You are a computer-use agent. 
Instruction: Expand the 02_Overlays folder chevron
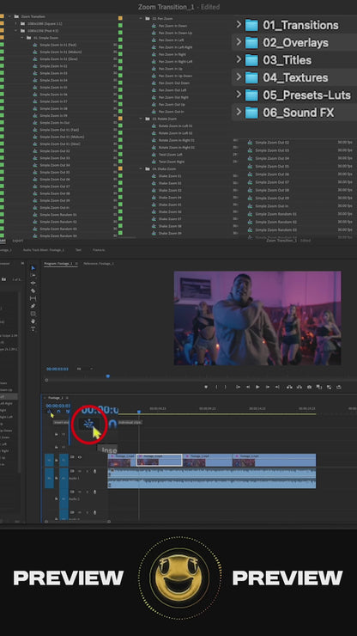click(239, 42)
